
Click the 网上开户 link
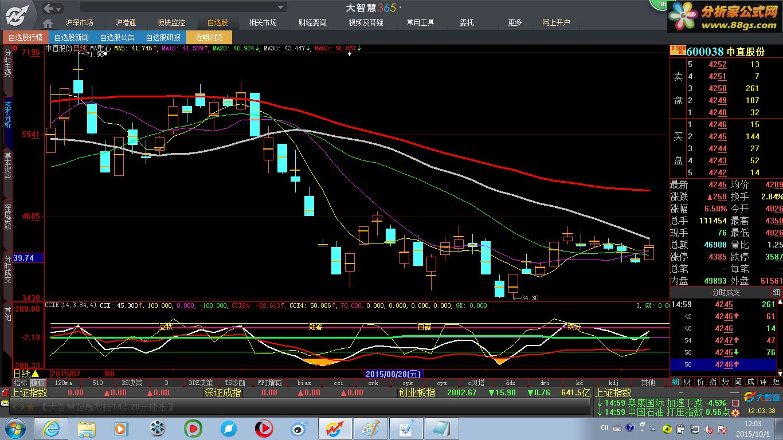(556, 22)
